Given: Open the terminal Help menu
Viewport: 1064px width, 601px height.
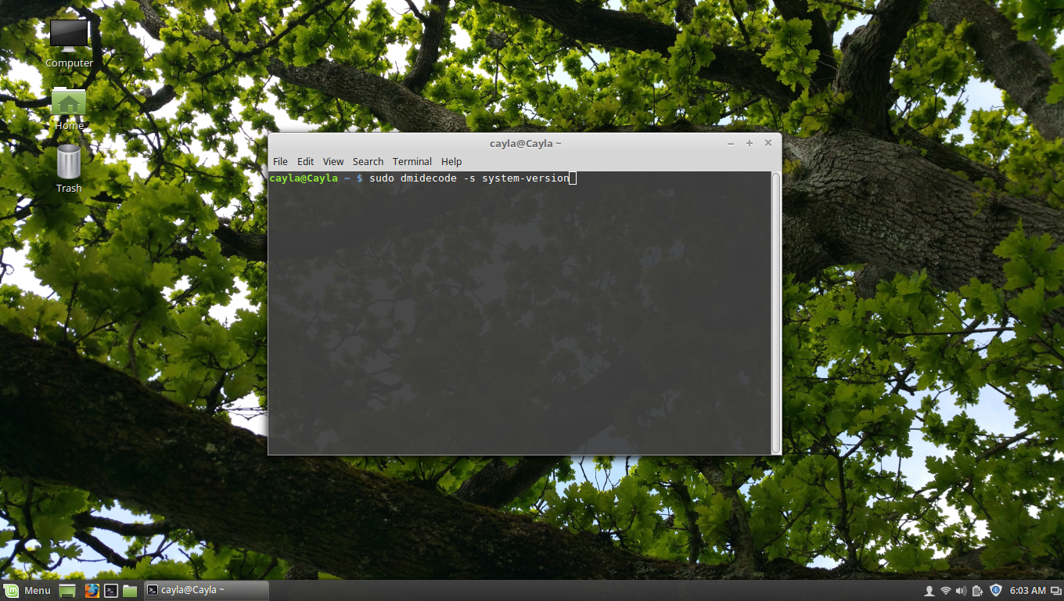Looking at the screenshot, I should coord(451,161).
